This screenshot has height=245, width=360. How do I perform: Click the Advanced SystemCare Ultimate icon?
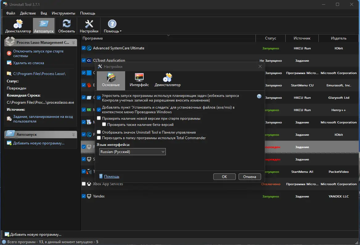coord(89,48)
